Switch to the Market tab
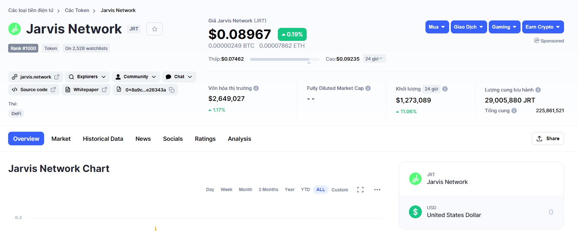578x231 pixels. coord(61,139)
